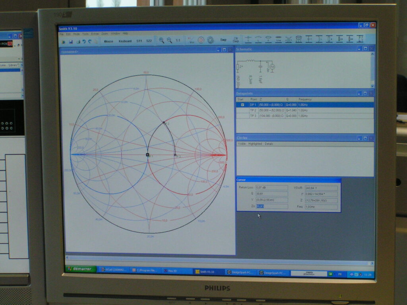Click the gear settings icon in toolbar
The height and width of the screenshot is (305, 407).
coord(210,40)
